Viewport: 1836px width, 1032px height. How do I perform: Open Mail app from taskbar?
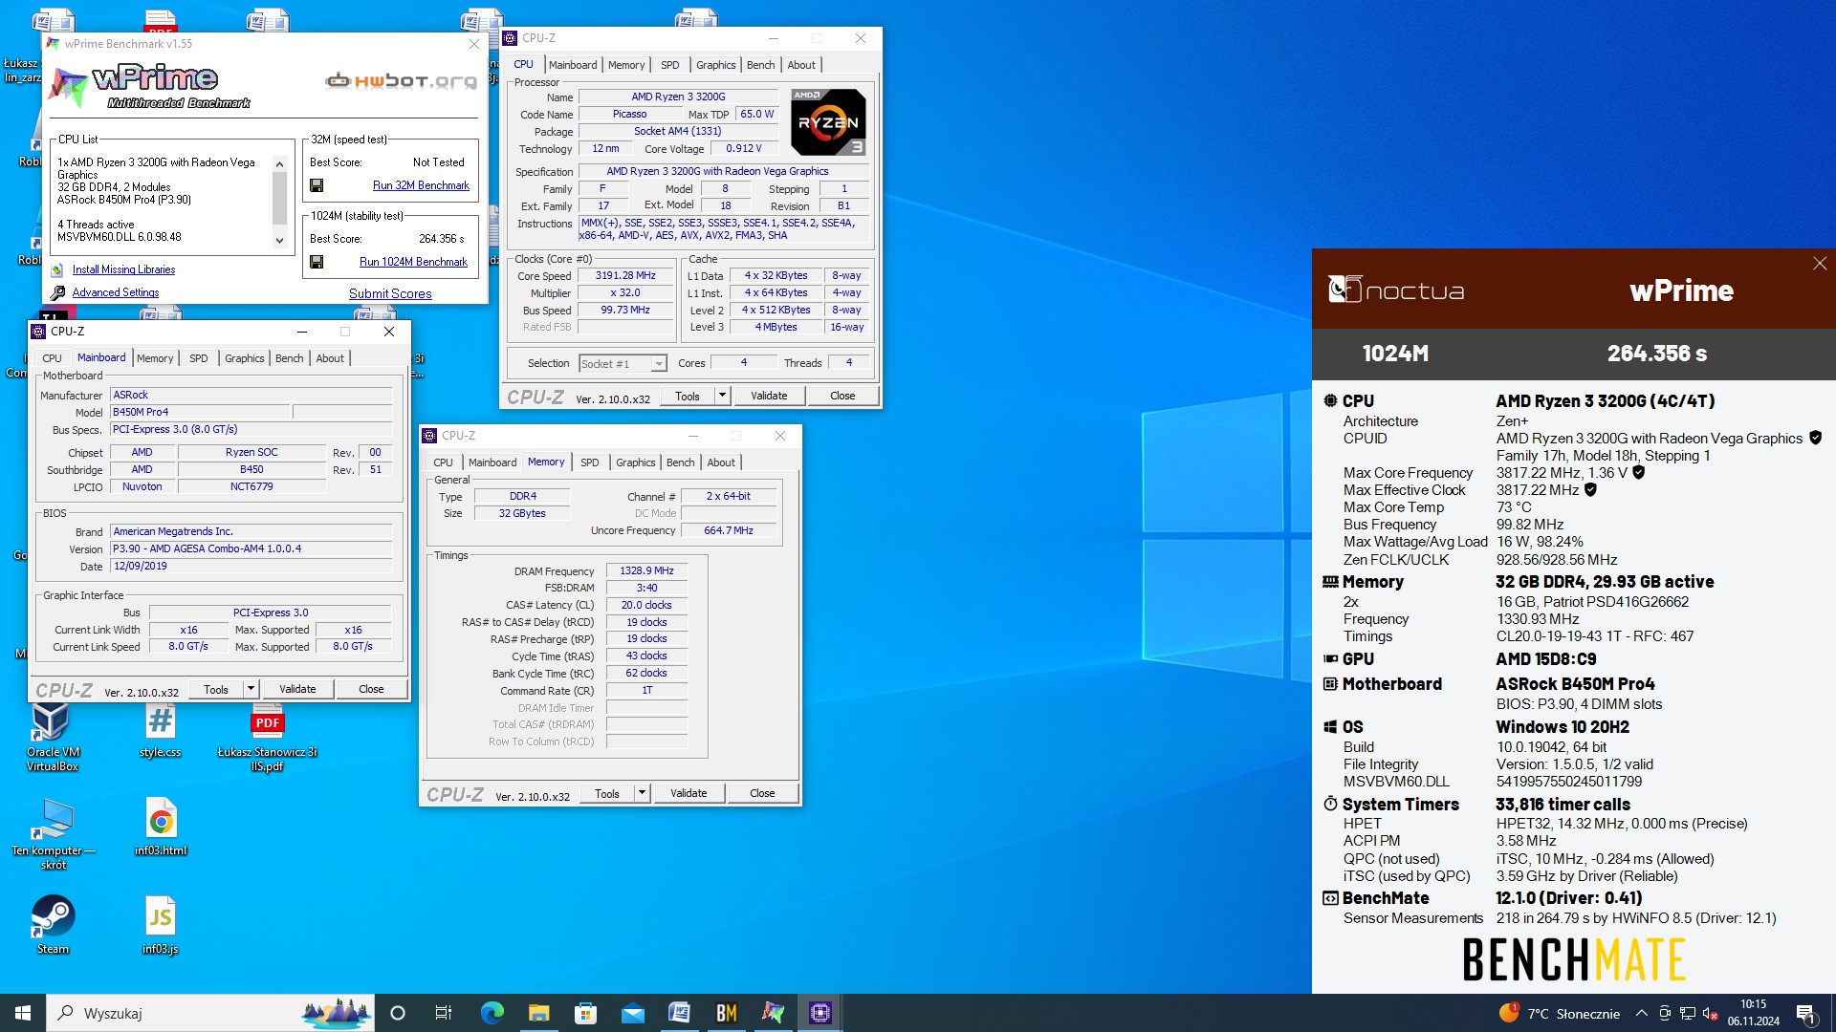click(632, 1013)
